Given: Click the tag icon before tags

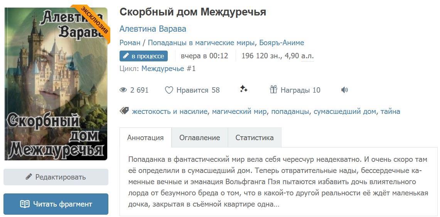Looking at the screenshot, I should pos(124,111).
